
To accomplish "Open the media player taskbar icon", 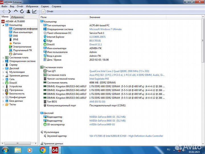I will coord(30,150).
